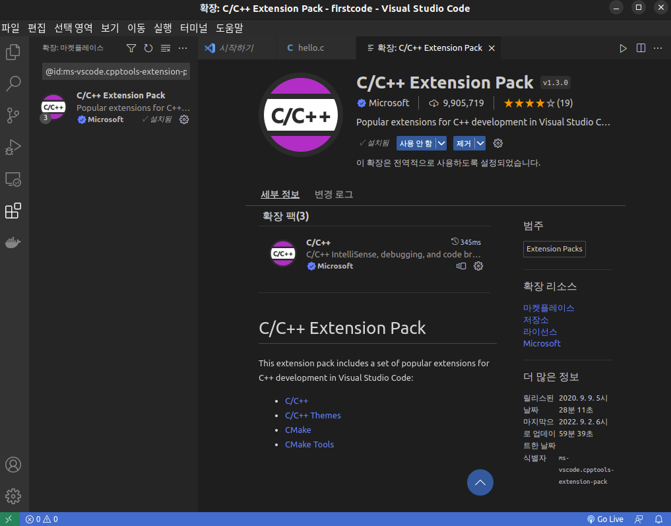Open the 도움말 menu
This screenshot has height=526, width=671.
(230, 28)
